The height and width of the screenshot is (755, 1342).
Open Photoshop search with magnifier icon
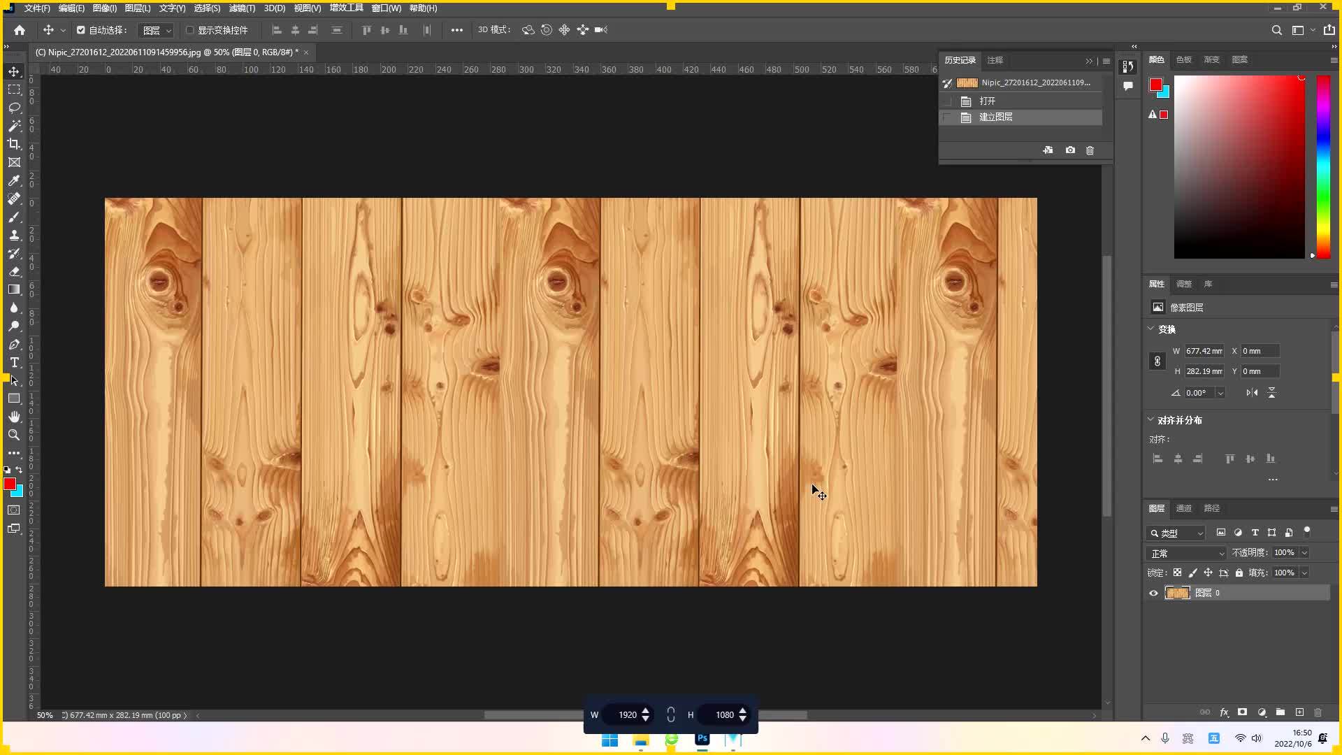pyautogui.click(x=1277, y=30)
